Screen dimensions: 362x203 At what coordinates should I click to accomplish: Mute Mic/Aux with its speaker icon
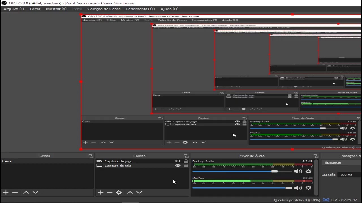point(298,188)
